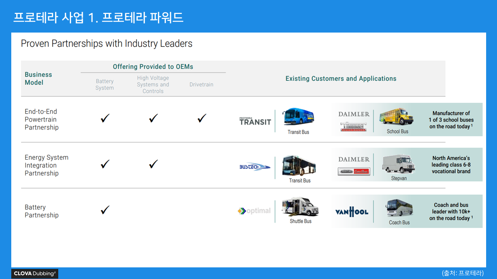The width and height of the screenshot is (497, 279).
Task: Click the white stepvan truck image
Action: 398,164
